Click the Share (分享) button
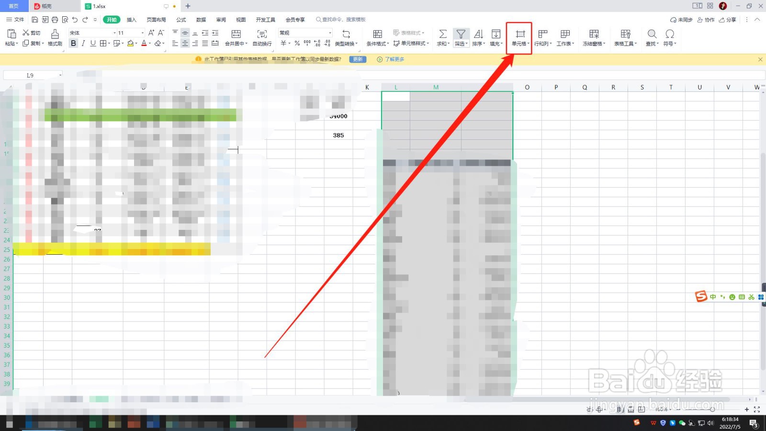Image resolution: width=766 pixels, height=431 pixels. [x=728, y=20]
